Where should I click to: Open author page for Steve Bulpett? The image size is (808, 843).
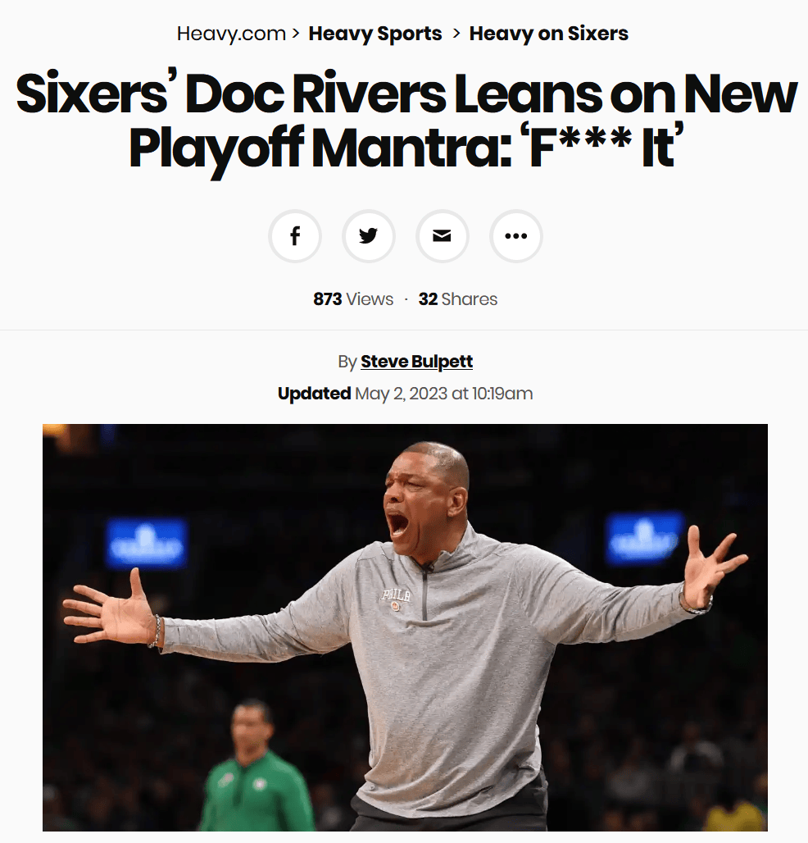click(x=416, y=362)
